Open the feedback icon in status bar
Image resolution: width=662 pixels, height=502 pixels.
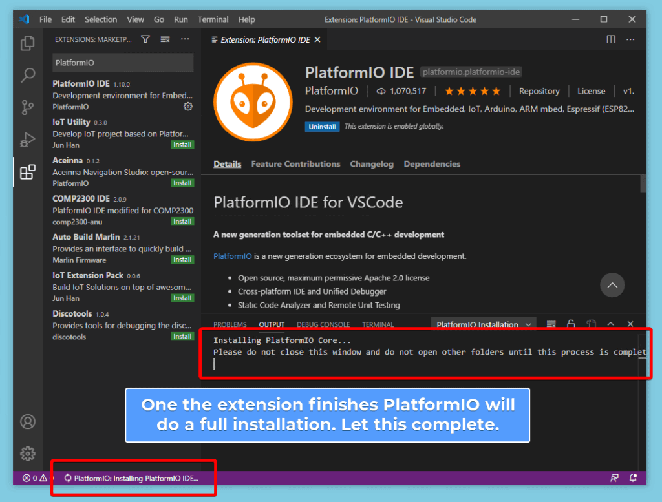point(614,478)
